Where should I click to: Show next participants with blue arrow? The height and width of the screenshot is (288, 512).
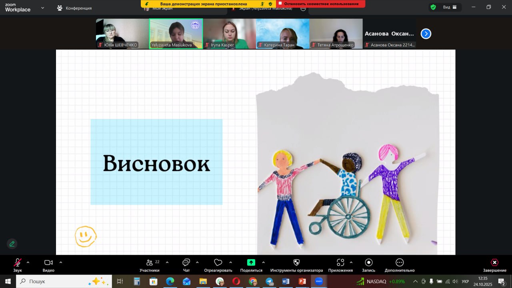pyautogui.click(x=426, y=34)
